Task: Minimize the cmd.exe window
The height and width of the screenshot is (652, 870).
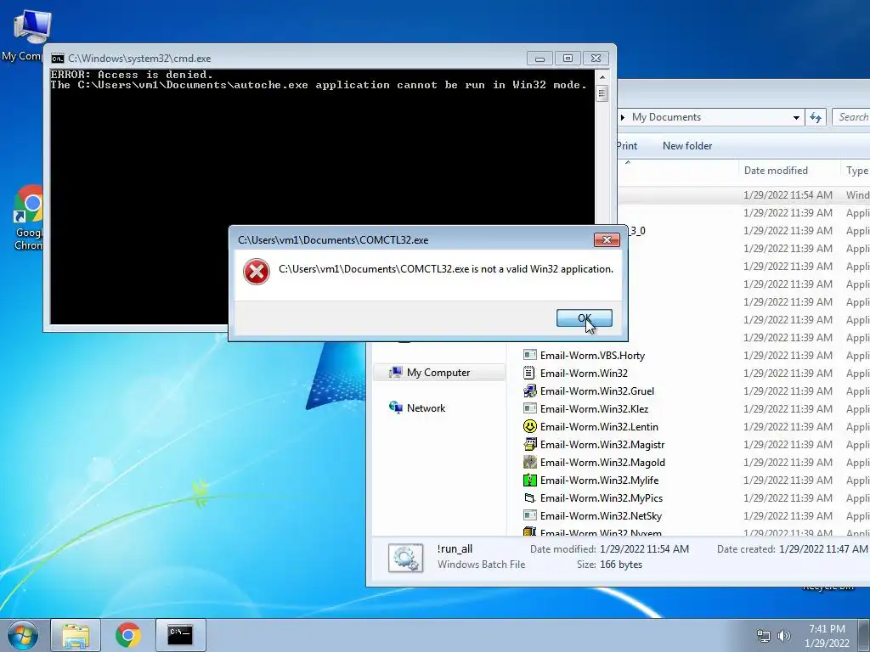Action: click(540, 59)
